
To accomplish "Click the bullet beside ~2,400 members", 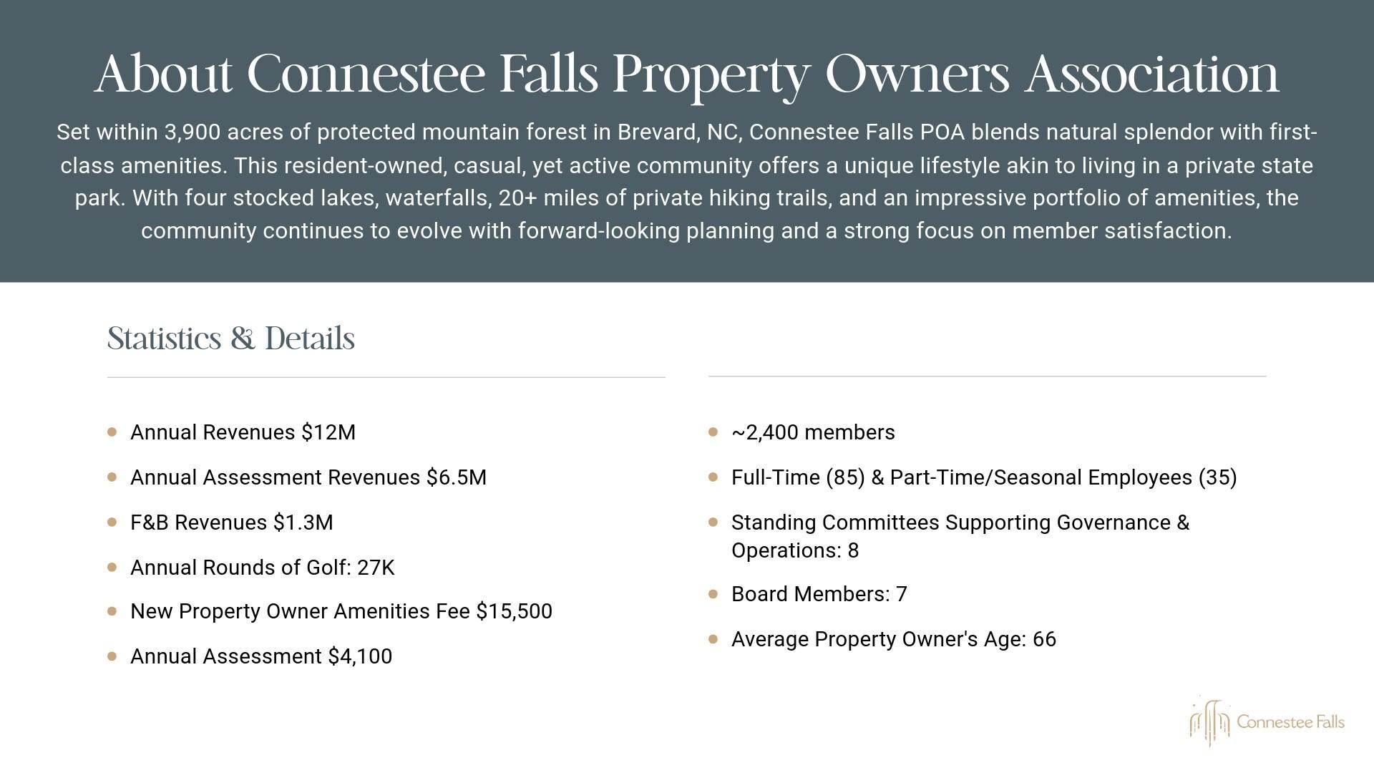I will (713, 432).
